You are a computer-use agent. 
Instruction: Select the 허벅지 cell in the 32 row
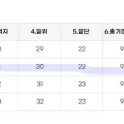point(9,102)
